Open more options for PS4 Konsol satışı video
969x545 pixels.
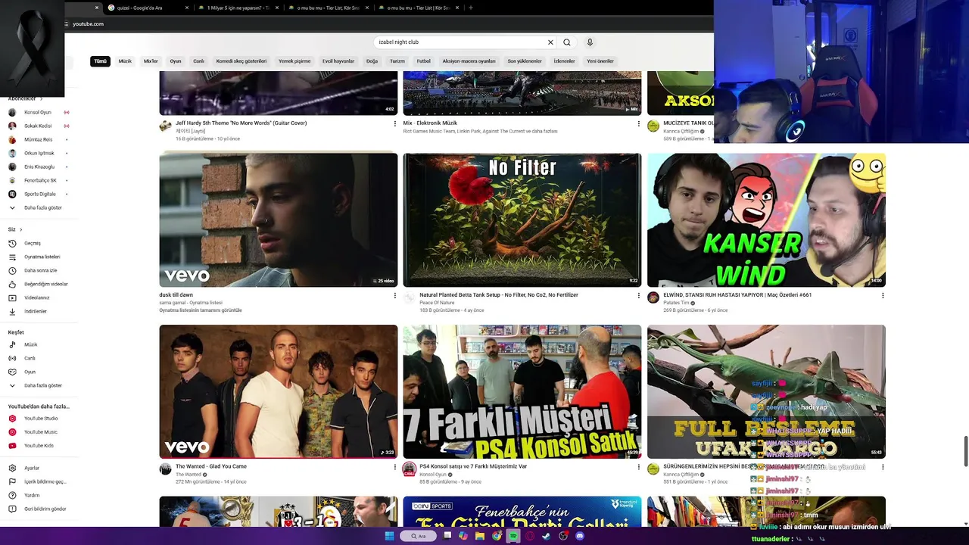tap(638, 467)
